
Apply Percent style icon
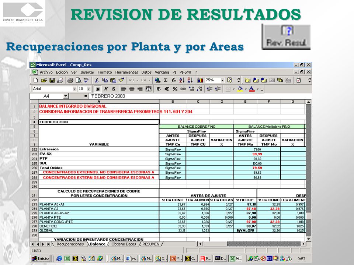click(175, 89)
